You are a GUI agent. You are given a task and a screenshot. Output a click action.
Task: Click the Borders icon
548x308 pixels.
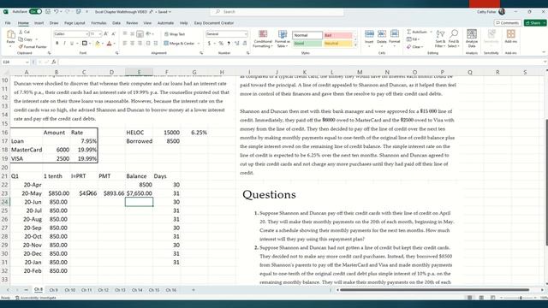84,44
